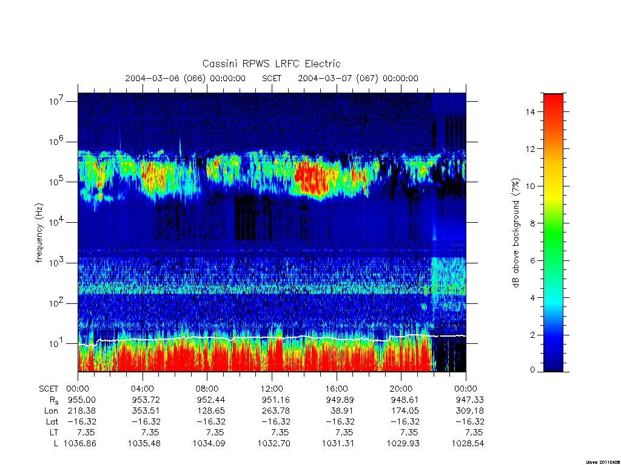Image resolution: width=621 pixels, height=465 pixels.
Task: Click the dB above background colorbar label
Action: [x=515, y=233]
